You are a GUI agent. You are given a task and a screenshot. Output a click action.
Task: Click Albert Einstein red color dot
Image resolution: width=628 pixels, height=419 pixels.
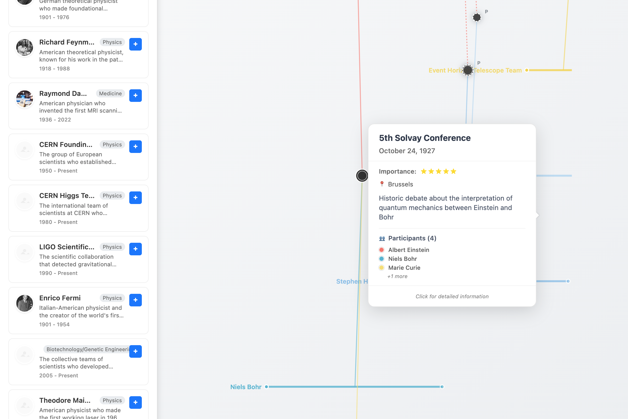pyautogui.click(x=382, y=250)
